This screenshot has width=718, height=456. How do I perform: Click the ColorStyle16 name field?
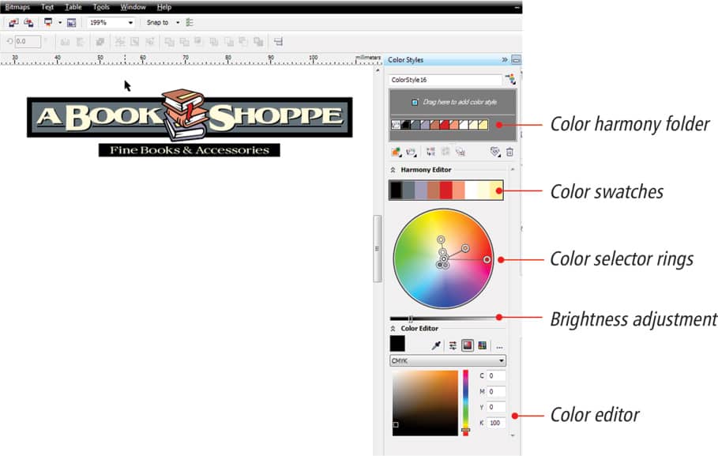(446, 80)
